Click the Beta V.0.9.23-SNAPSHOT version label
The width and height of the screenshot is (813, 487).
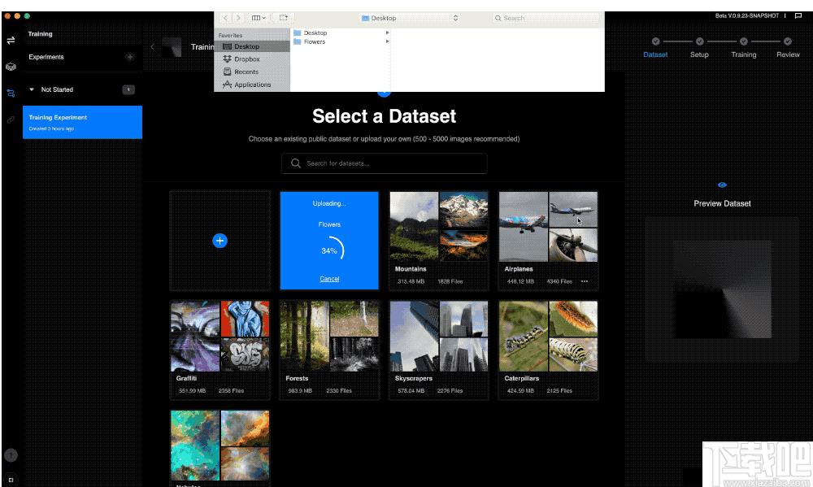coord(746,15)
